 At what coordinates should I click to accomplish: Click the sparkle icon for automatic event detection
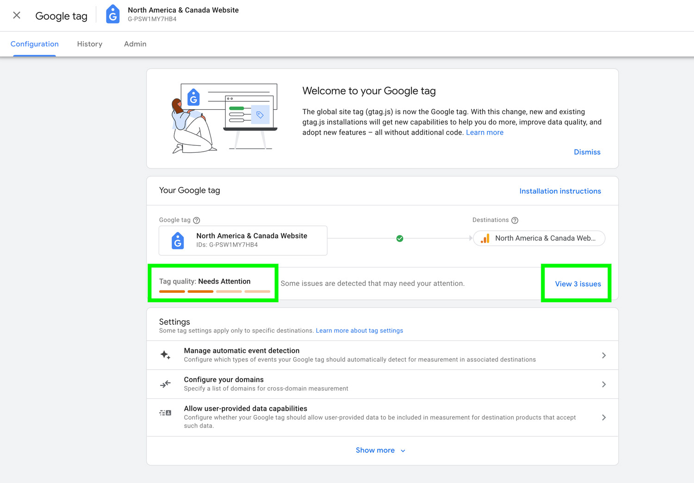point(165,355)
